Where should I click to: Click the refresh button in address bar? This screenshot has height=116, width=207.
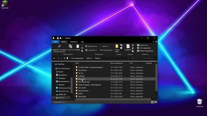coord(133,58)
